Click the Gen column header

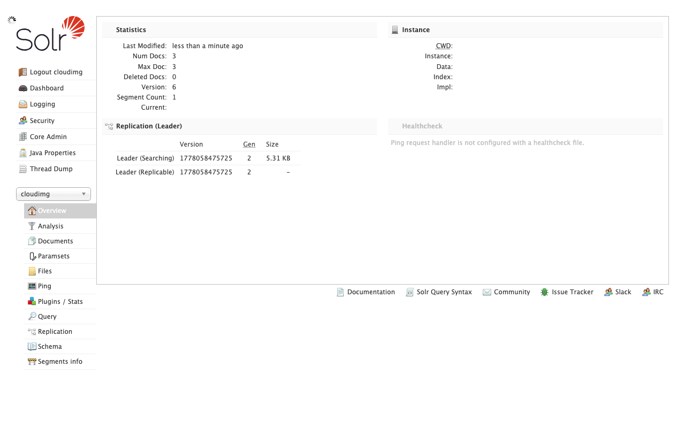(x=249, y=144)
